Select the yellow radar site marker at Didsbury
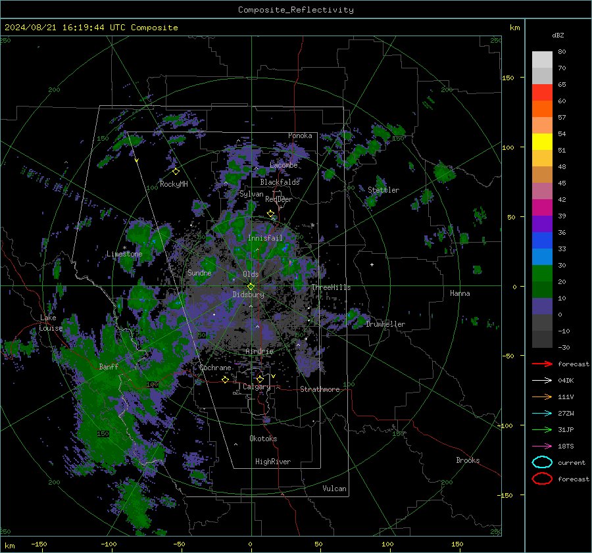Screen dimensions: 592x553 pos(251,287)
